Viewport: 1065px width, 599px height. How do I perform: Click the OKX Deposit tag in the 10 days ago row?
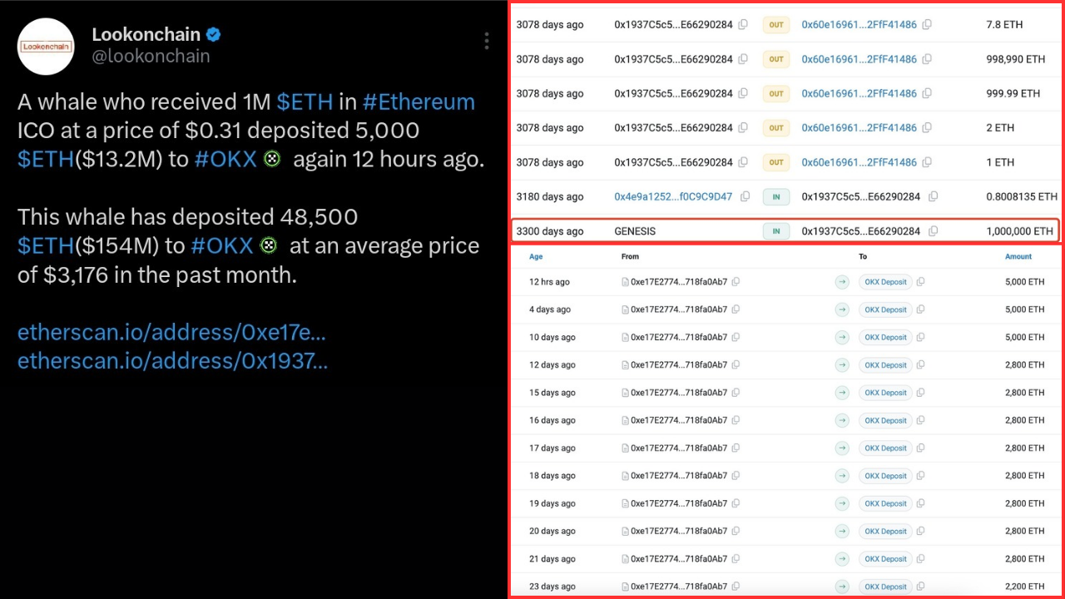pyautogui.click(x=885, y=338)
